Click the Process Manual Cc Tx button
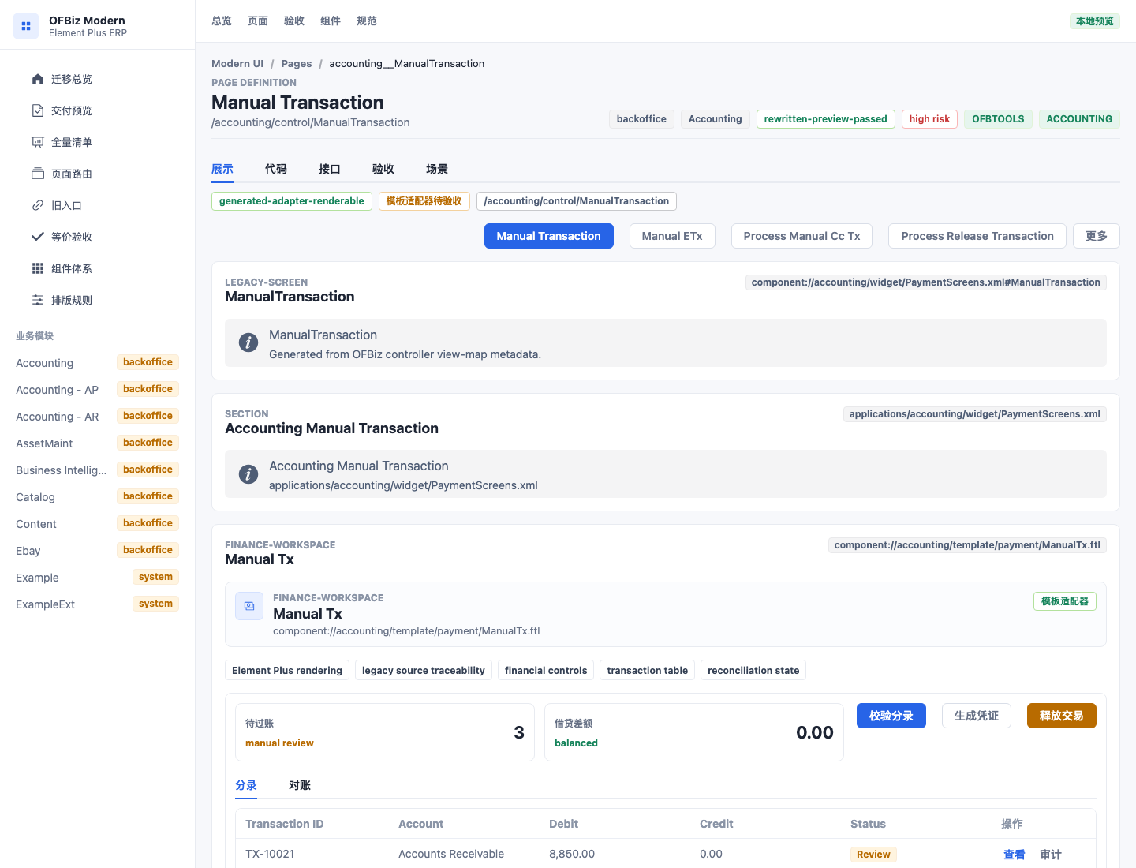Screen dimensions: 1136x868 802,236
